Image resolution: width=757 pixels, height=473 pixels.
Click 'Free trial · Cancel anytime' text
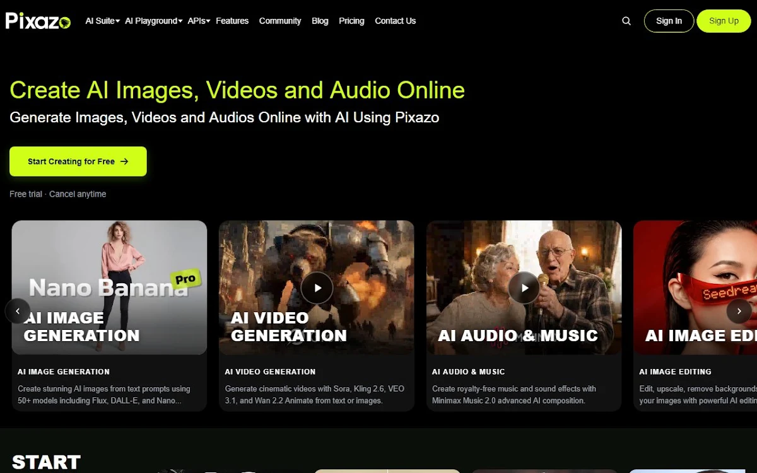point(58,194)
